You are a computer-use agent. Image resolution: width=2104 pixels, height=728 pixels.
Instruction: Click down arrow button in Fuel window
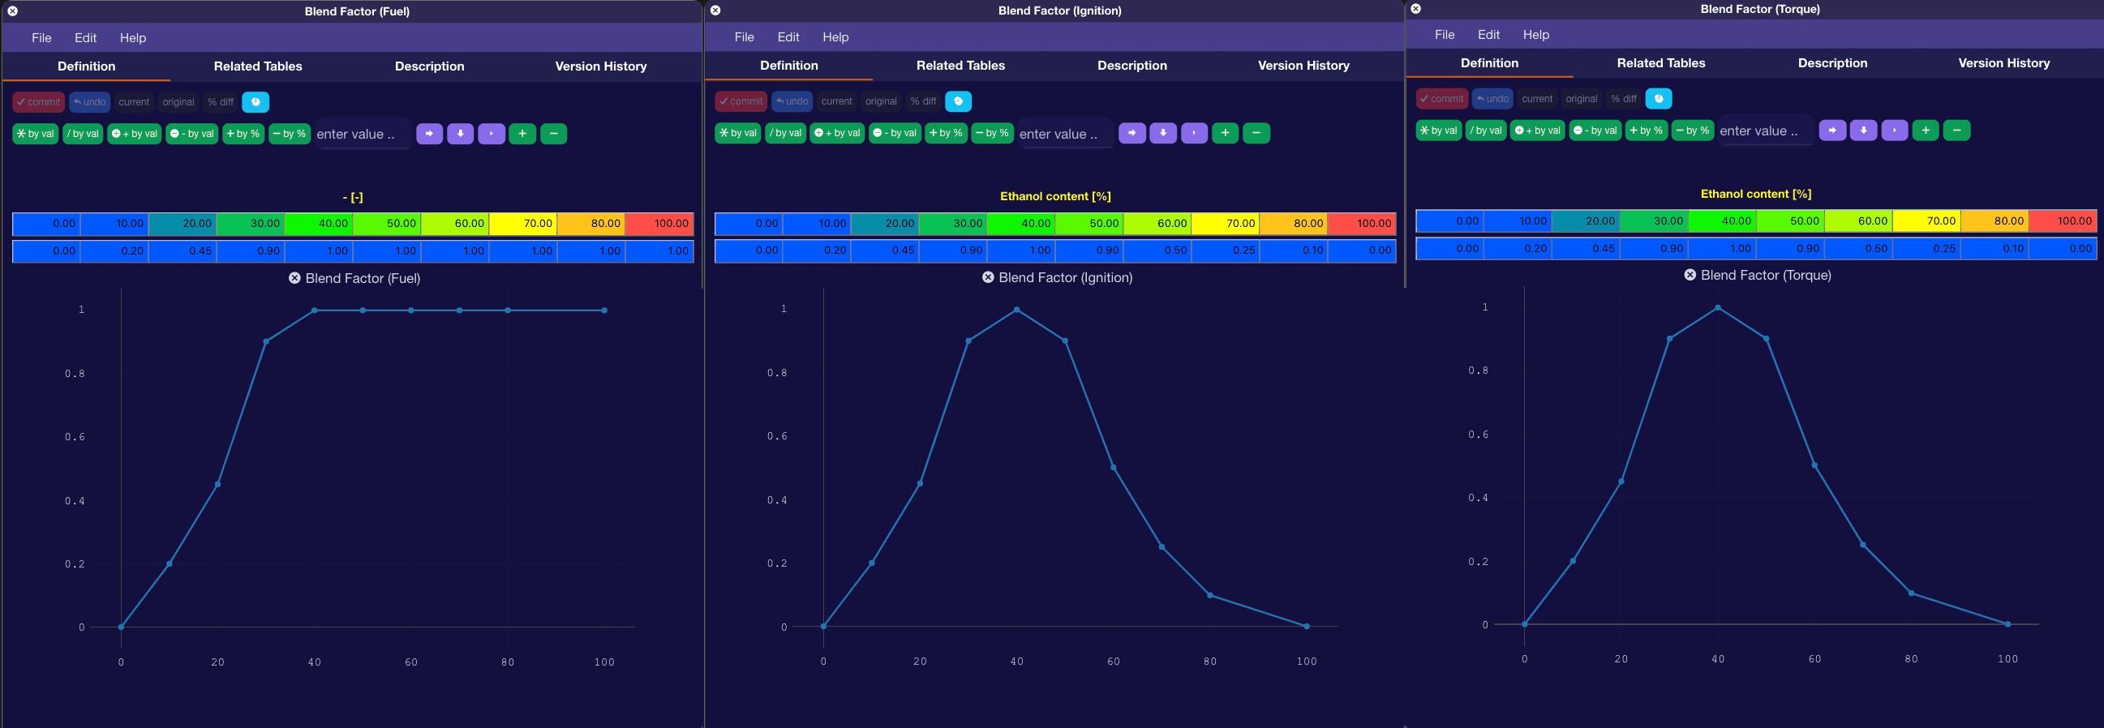click(460, 134)
